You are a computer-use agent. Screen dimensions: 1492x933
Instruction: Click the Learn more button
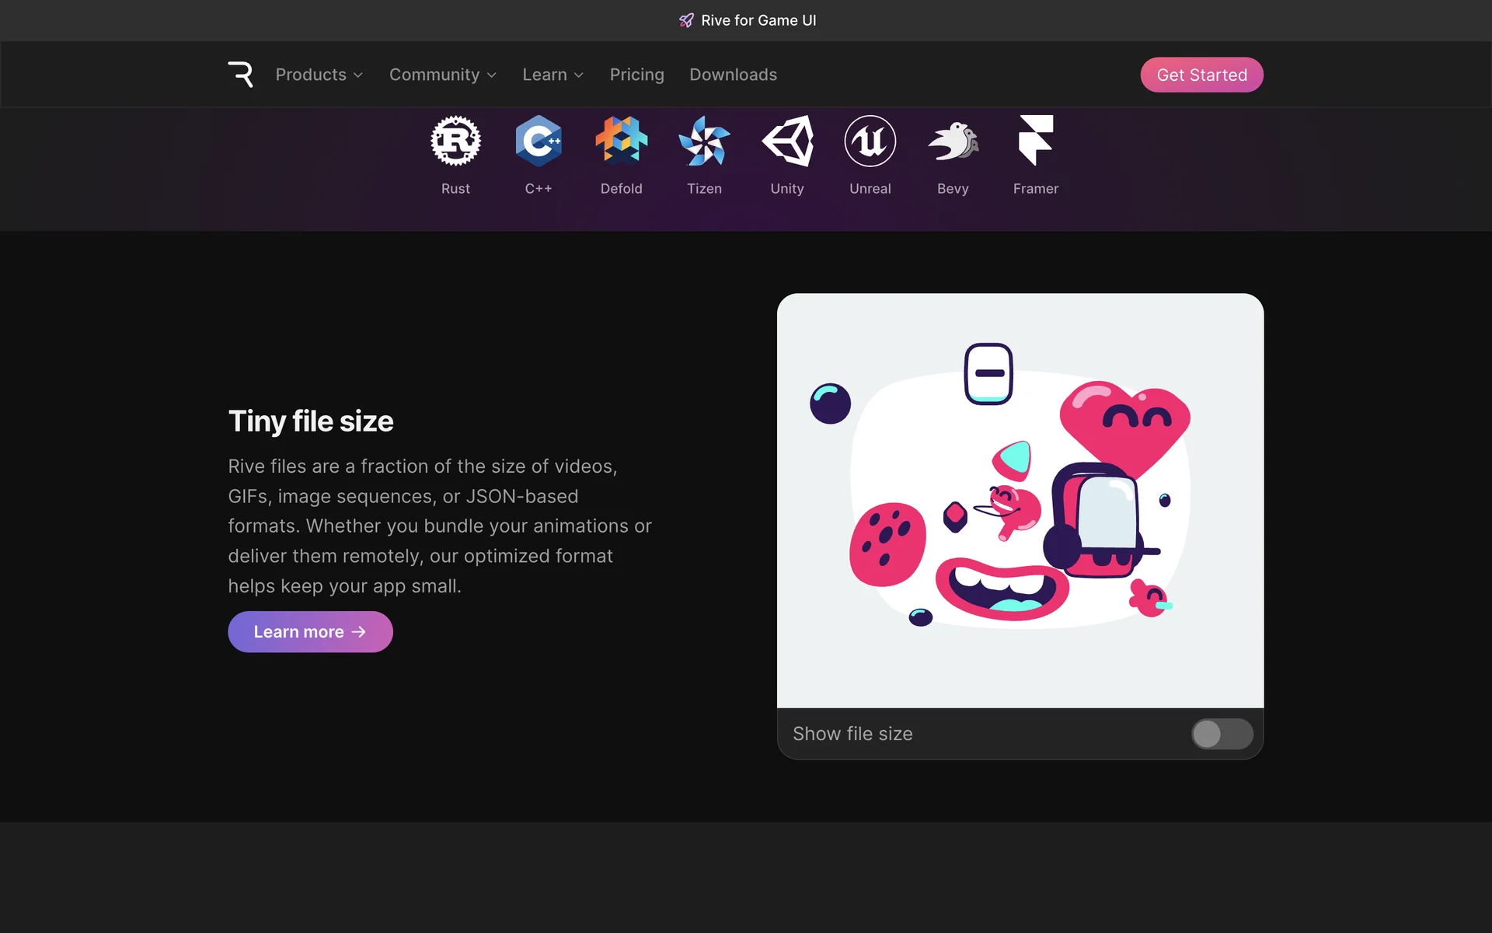pos(310,631)
